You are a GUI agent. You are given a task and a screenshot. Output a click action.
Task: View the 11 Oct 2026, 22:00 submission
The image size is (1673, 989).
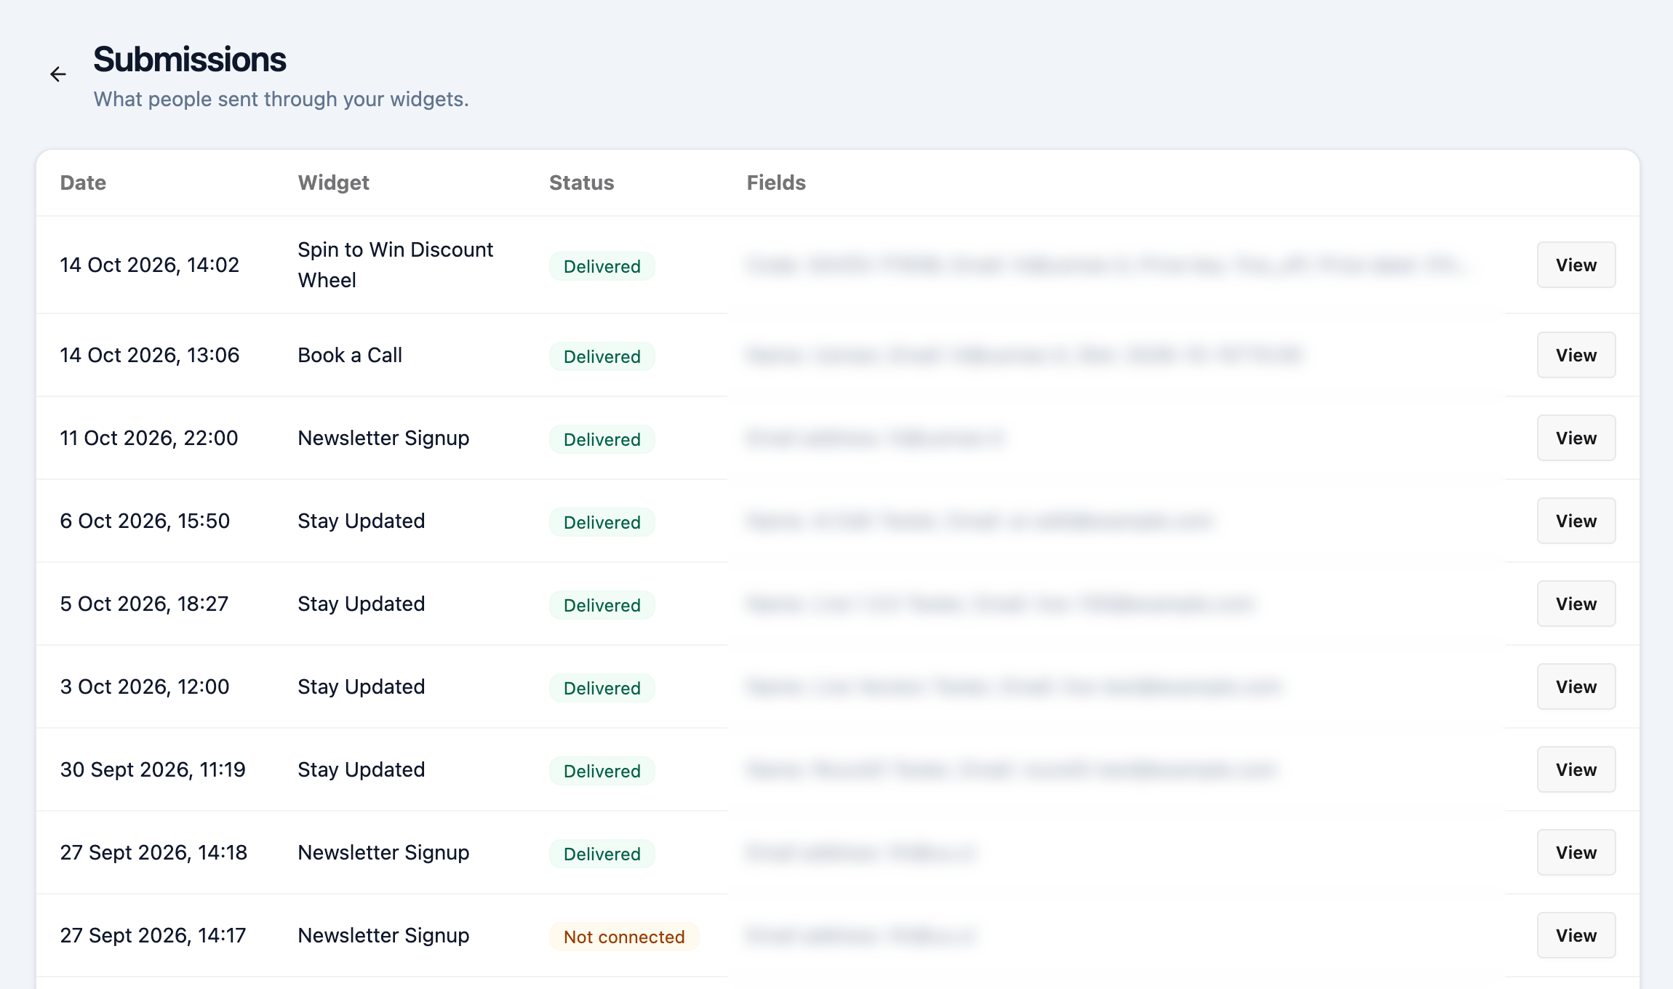click(x=1576, y=438)
